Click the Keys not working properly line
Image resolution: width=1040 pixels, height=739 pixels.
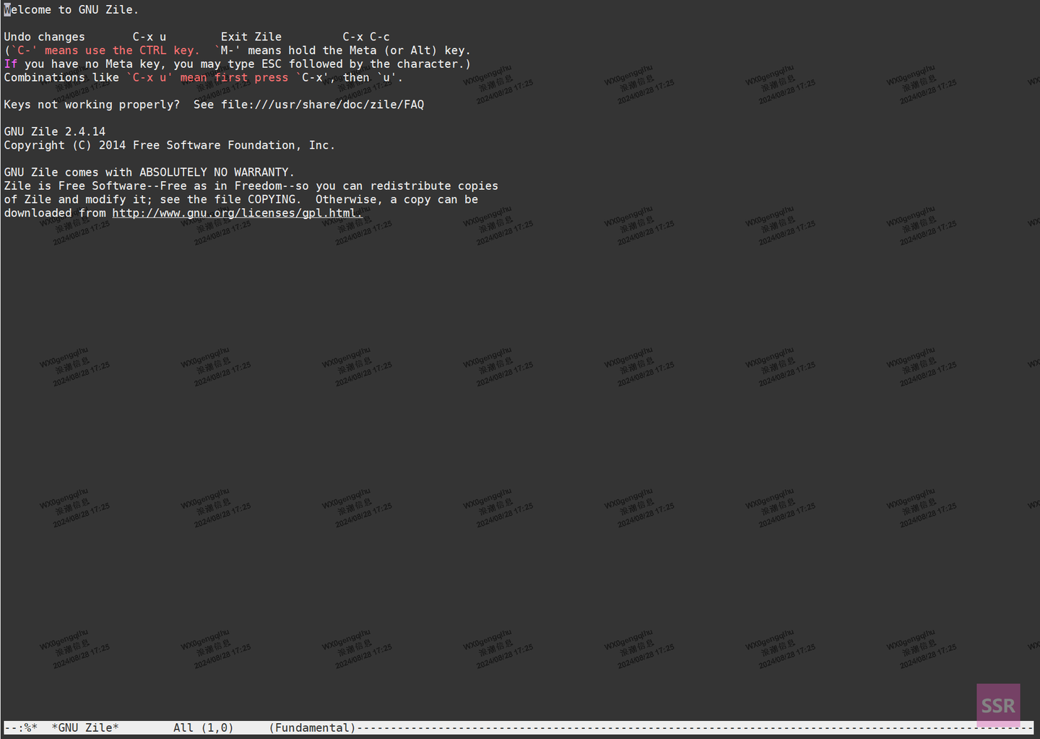click(92, 104)
